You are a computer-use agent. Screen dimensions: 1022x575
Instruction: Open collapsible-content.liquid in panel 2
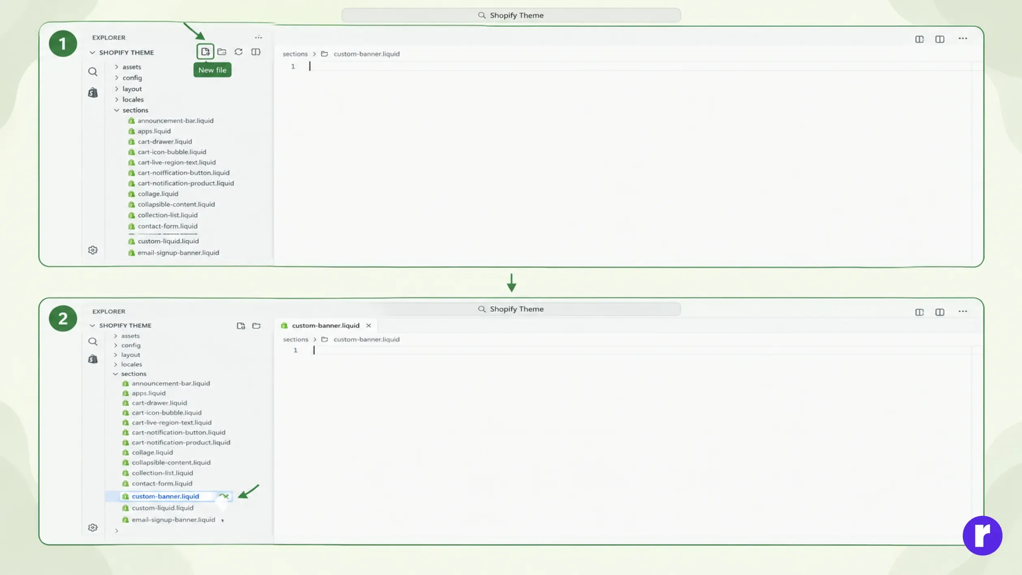pyautogui.click(x=171, y=463)
